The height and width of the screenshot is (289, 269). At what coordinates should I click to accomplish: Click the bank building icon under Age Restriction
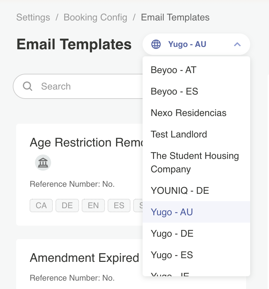[x=43, y=163]
